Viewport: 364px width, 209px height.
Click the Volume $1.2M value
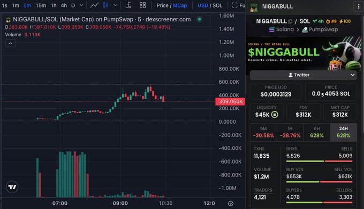click(261, 176)
